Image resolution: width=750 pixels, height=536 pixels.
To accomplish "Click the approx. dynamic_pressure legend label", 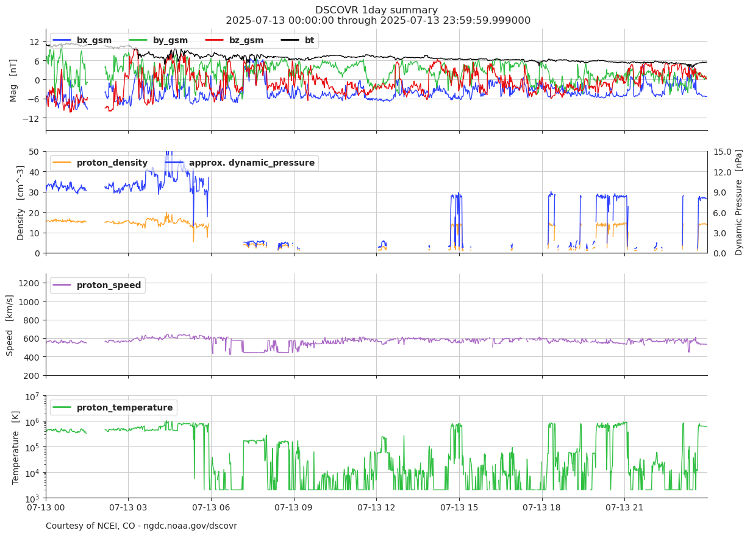I will point(252,163).
